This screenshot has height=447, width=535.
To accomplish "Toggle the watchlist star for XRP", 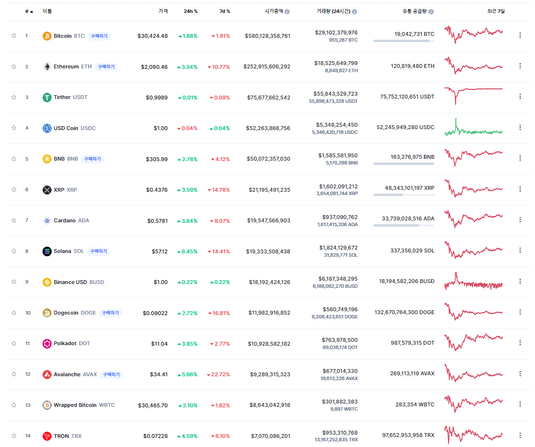I will [14, 190].
